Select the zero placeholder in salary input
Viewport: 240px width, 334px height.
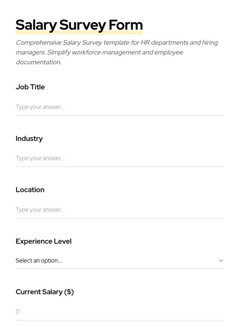click(18, 312)
